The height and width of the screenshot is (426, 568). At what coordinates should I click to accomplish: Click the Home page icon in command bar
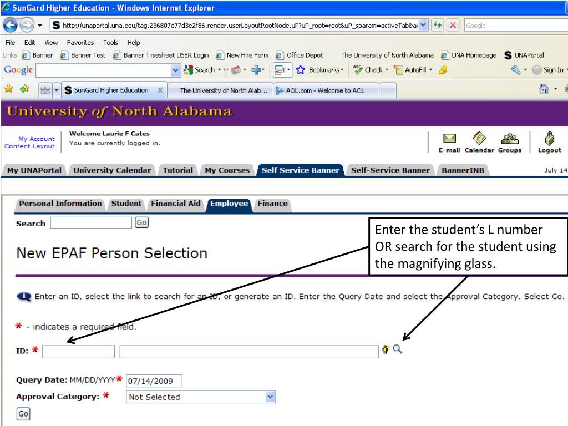(x=544, y=88)
